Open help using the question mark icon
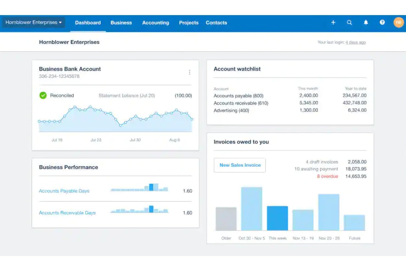 pyautogui.click(x=382, y=23)
